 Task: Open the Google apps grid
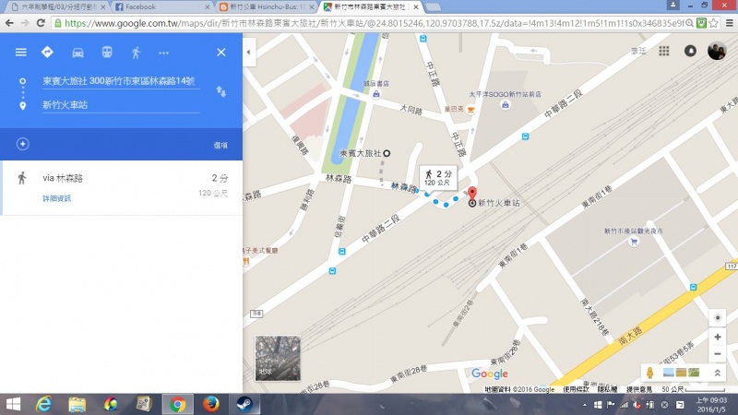[662, 52]
